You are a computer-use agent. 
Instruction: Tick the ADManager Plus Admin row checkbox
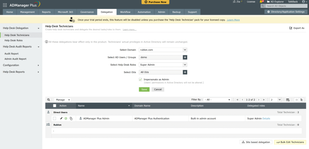(55, 119)
